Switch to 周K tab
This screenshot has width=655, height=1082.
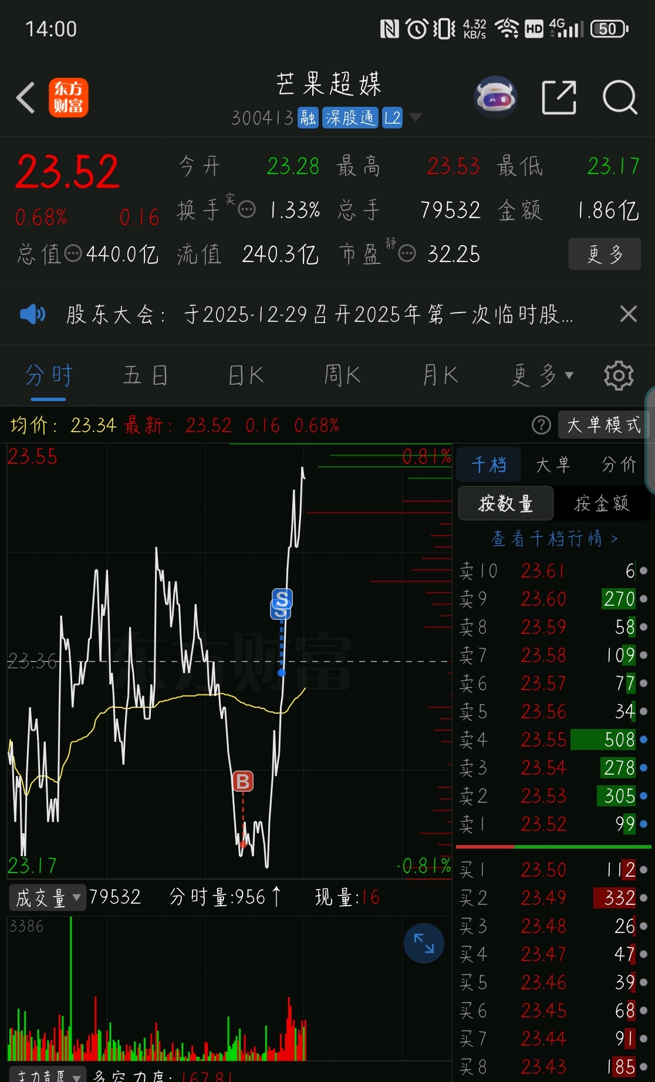click(x=343, y=375)
